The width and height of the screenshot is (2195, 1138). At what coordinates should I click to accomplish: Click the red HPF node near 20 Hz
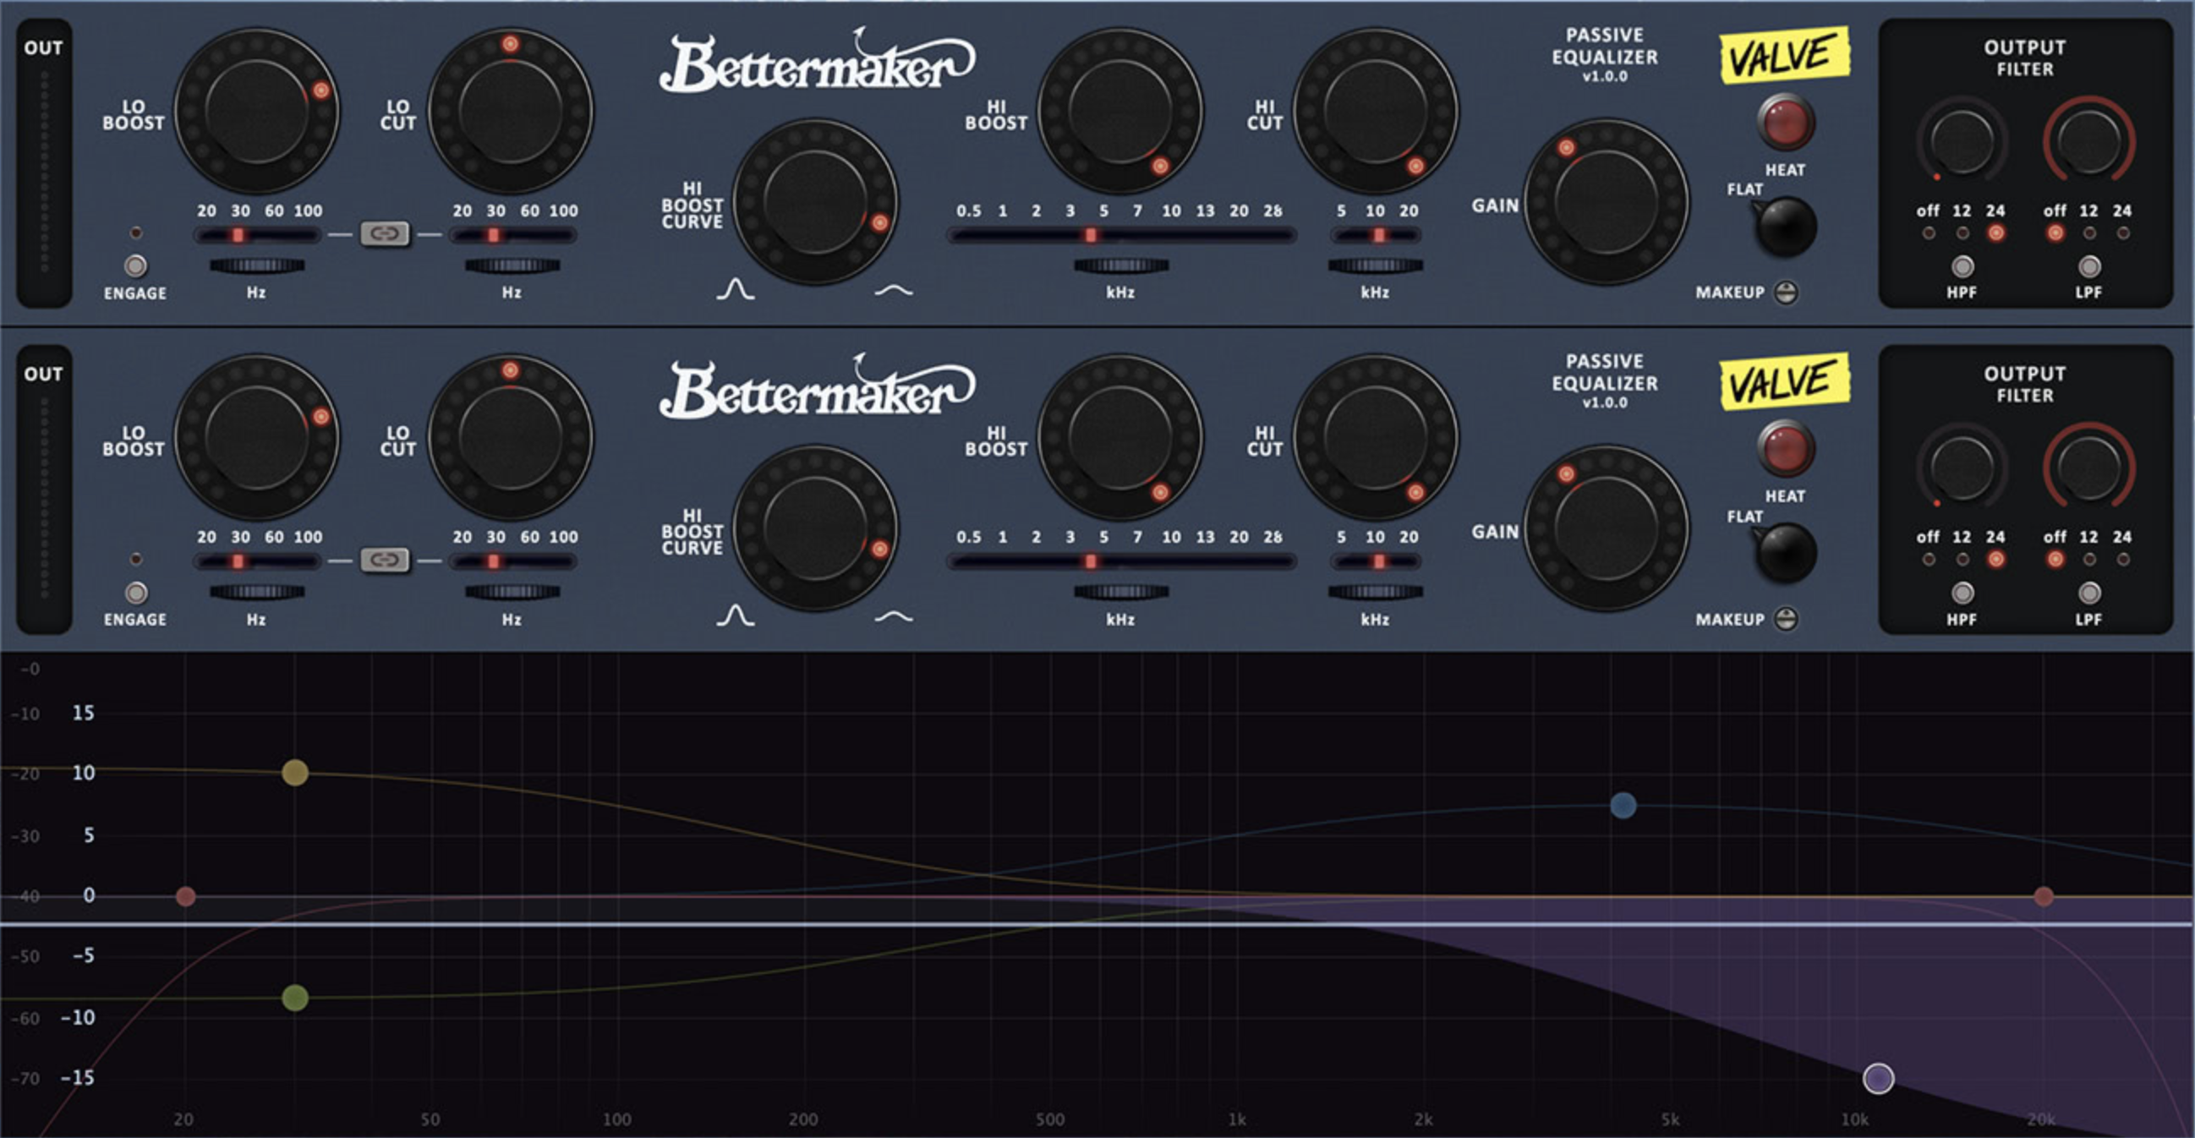pyautogui.click(x=186, y=896)
